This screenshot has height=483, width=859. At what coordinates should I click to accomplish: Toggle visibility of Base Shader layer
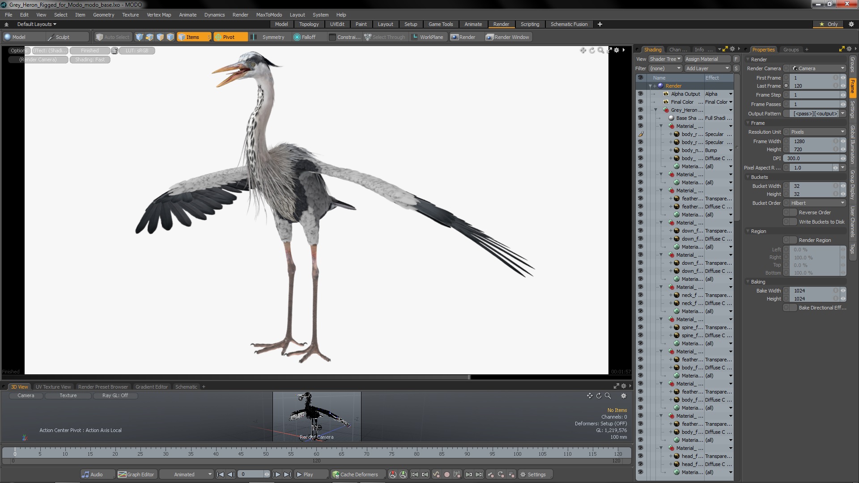click(x=640, y=118)
